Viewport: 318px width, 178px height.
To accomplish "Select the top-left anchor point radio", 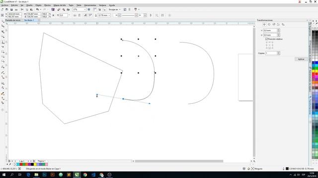I will 266,43.
